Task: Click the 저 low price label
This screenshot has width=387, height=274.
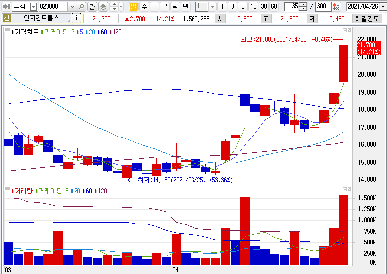Action: [312, 19]
